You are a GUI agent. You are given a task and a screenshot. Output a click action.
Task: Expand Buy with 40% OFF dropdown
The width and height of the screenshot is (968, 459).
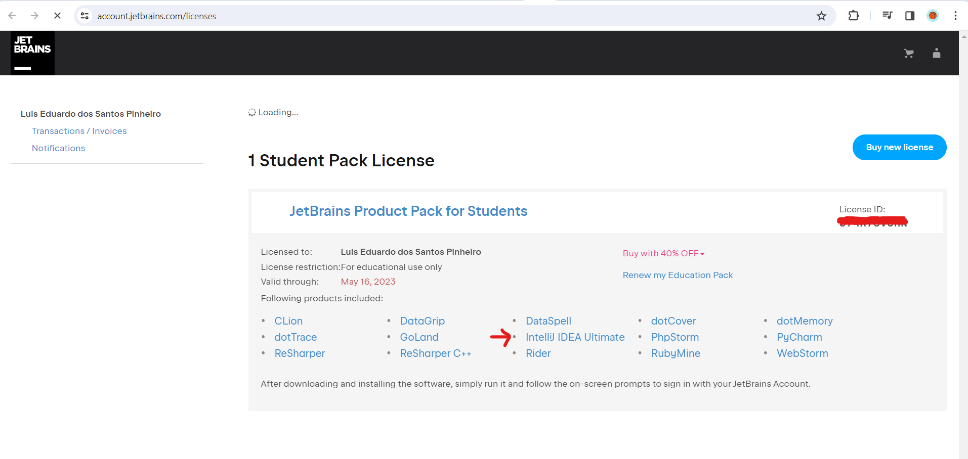click(663, 253)
